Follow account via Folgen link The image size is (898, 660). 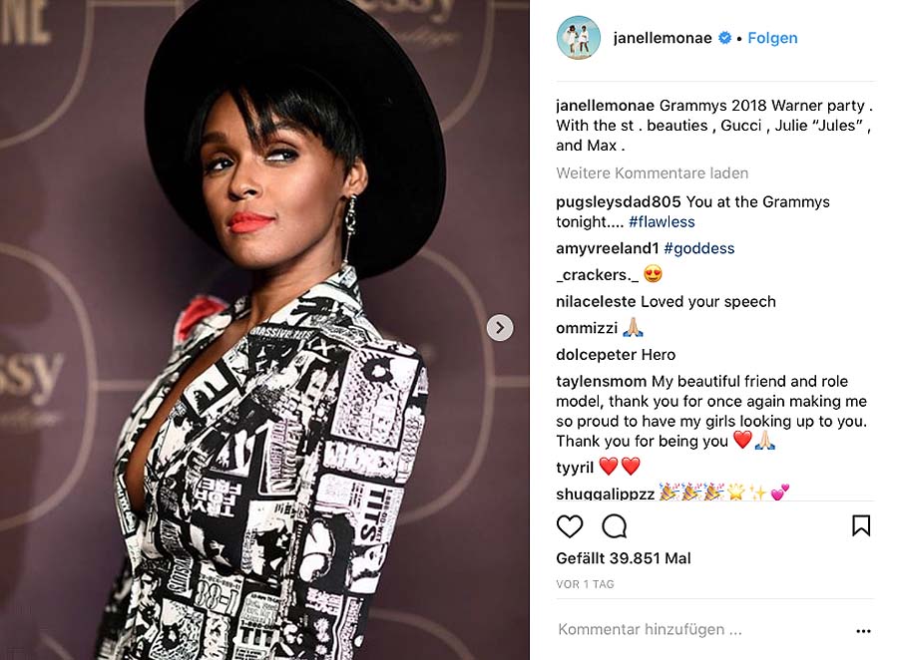tap(772, 38)
